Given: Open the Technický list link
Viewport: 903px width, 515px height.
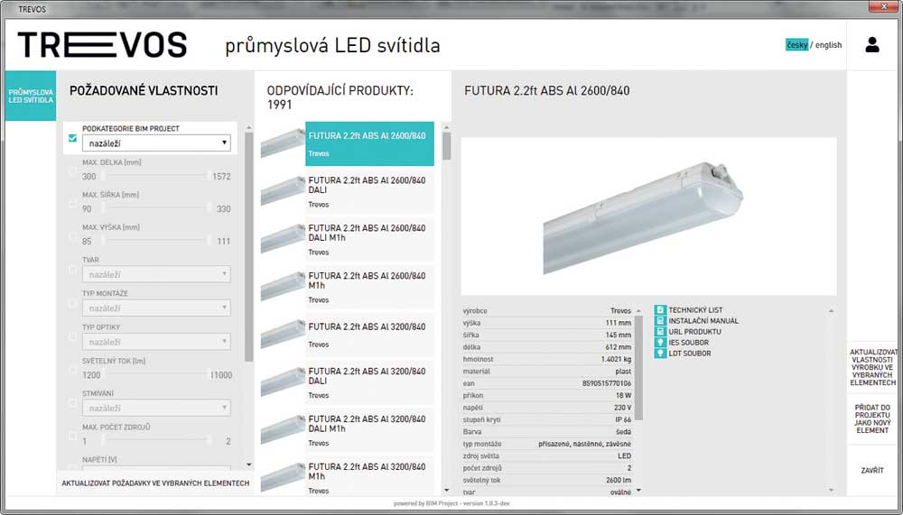Looking at the screenshot, I should 695,309.
